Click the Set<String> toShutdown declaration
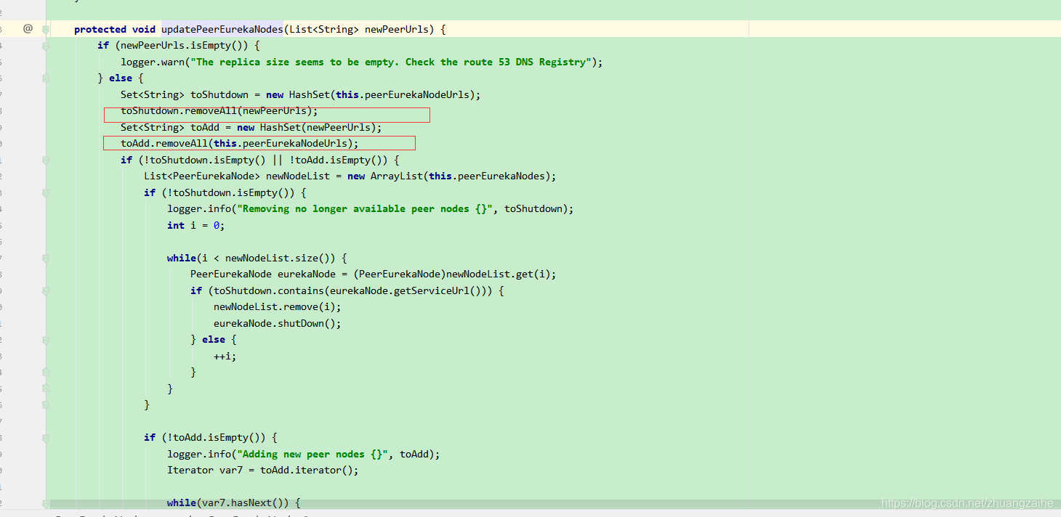 (301, 94)
